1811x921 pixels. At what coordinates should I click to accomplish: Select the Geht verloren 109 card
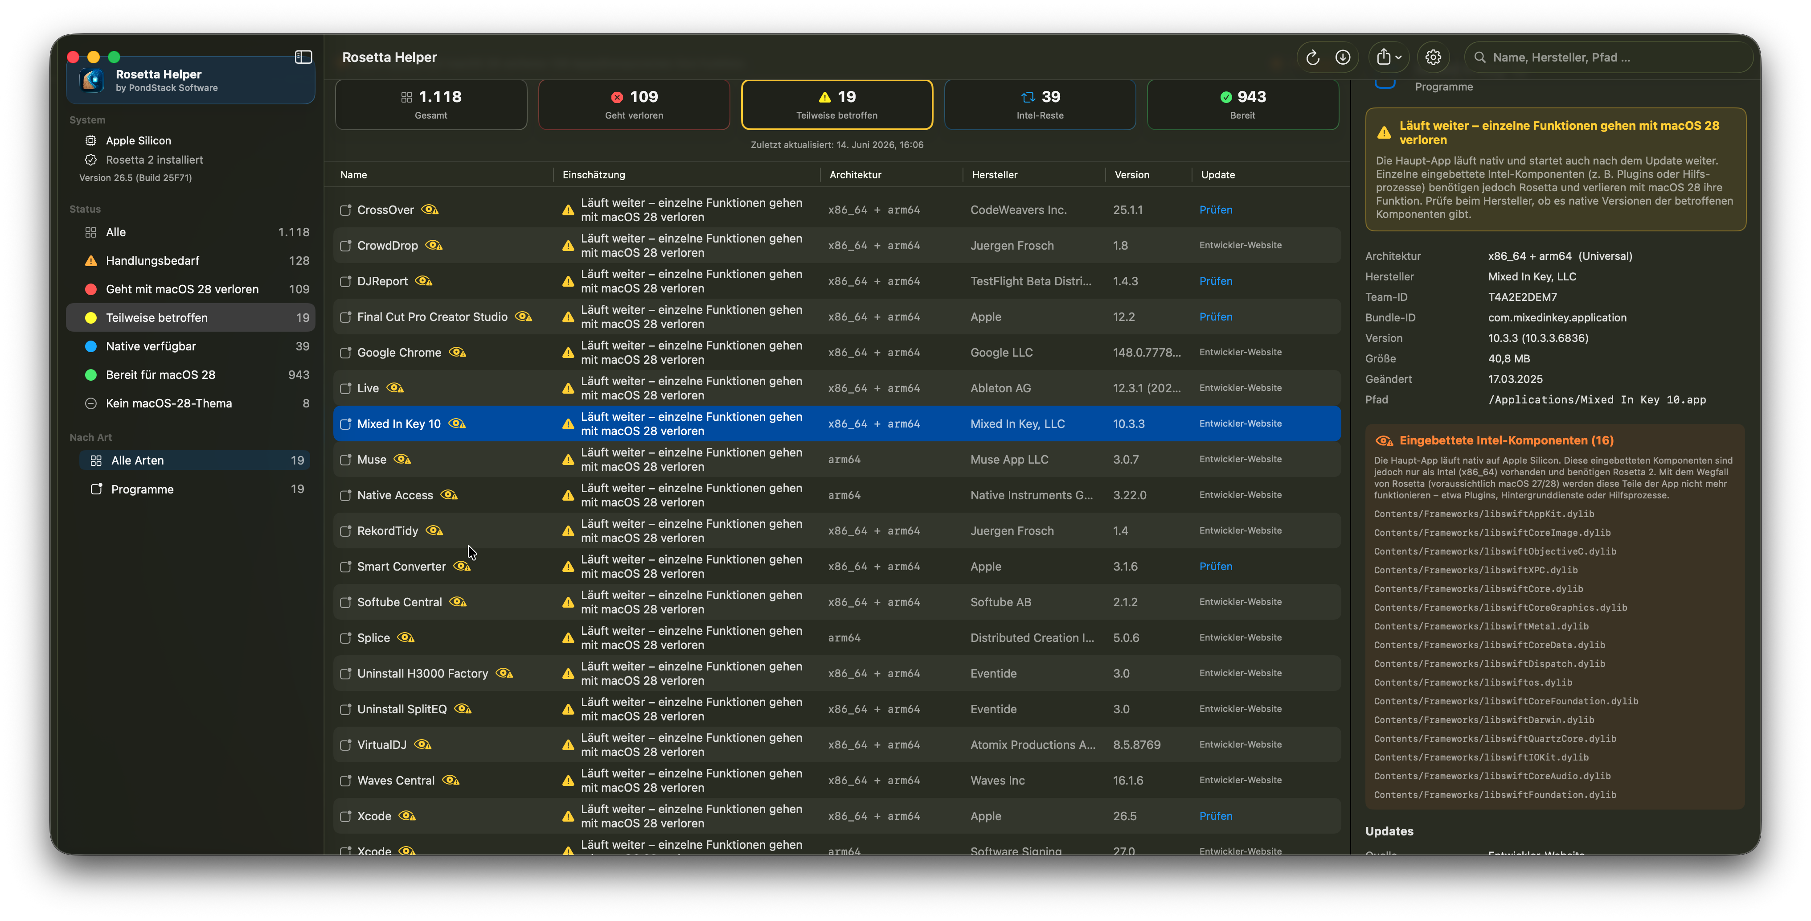634,105
